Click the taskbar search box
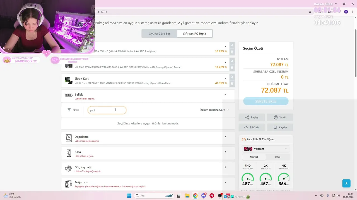 [x=154, y=196]
